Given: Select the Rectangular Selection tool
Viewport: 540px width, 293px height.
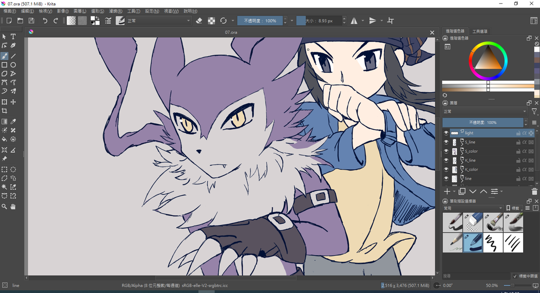Looking at the screenshot, I should [x=4, y=169].
